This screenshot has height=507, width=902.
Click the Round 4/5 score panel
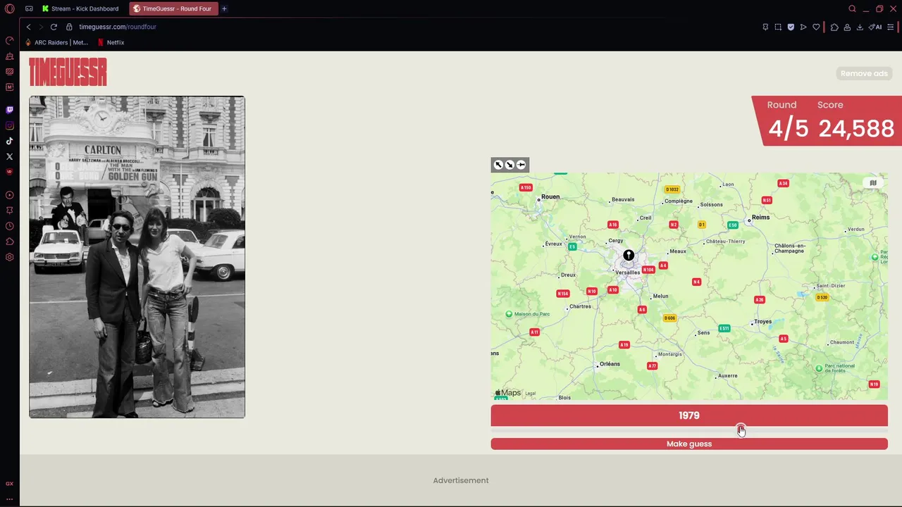pos(827,120)
